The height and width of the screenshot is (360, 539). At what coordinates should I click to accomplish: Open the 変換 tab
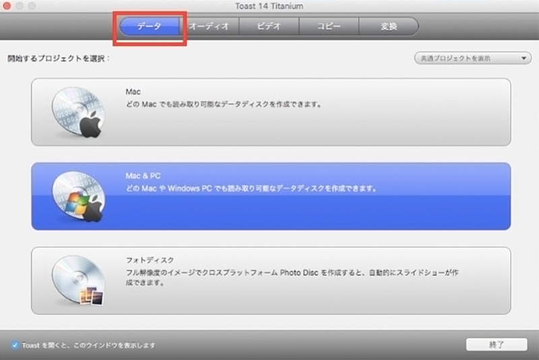389,26
